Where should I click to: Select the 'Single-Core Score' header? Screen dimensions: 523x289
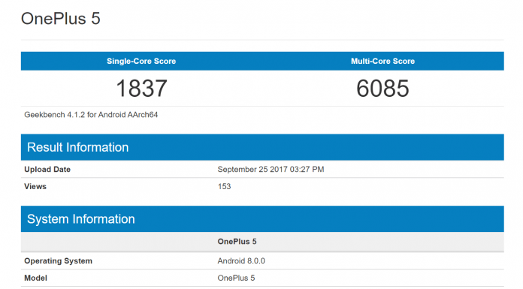pyautogui.click(x=141, y=61)
